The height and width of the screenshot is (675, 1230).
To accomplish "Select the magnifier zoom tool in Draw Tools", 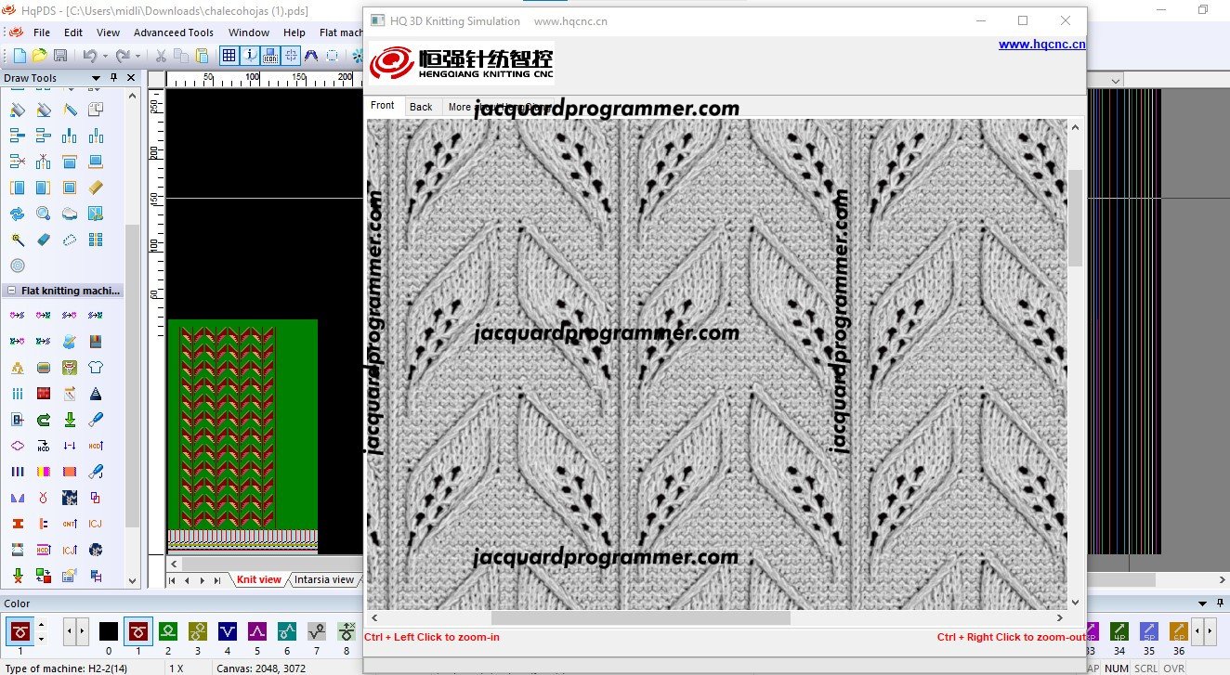I will pyautogui.click(x=44, y=214).
